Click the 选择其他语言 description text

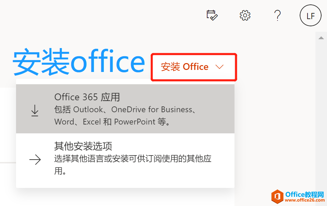click(x=135, y=159)
